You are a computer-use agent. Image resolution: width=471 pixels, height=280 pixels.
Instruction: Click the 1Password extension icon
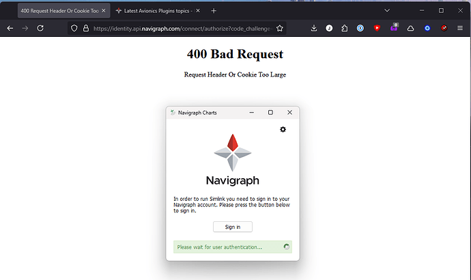360,28
